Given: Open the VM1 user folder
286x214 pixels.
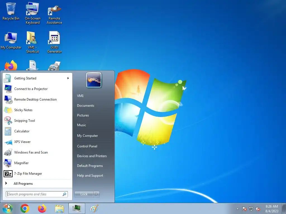Looking at the screenshot, I should point(80,96).
